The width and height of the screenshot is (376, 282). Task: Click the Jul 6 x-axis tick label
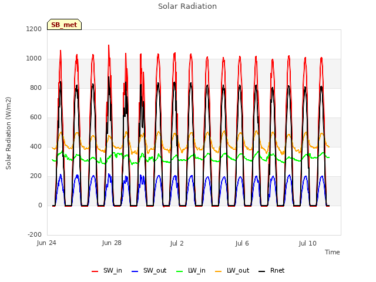pyautogui.click(x=242, y=243)
